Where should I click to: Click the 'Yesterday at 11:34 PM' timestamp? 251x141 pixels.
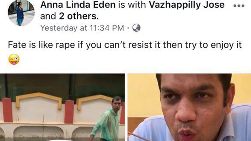tap(82, 28)
